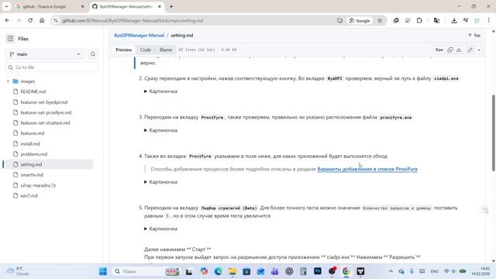Switch to the Code tab
The image size is (496, 279).
tap(146, 50)
